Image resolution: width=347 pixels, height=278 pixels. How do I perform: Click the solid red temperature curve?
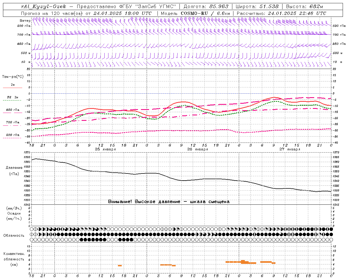pos(182,102)
